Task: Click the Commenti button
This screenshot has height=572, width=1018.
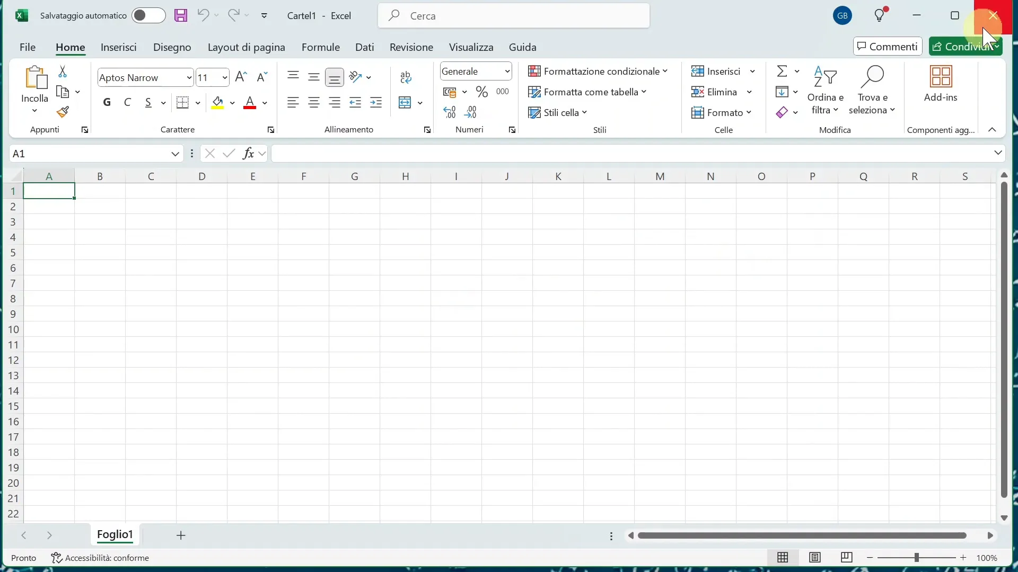Action: point(888,47)
